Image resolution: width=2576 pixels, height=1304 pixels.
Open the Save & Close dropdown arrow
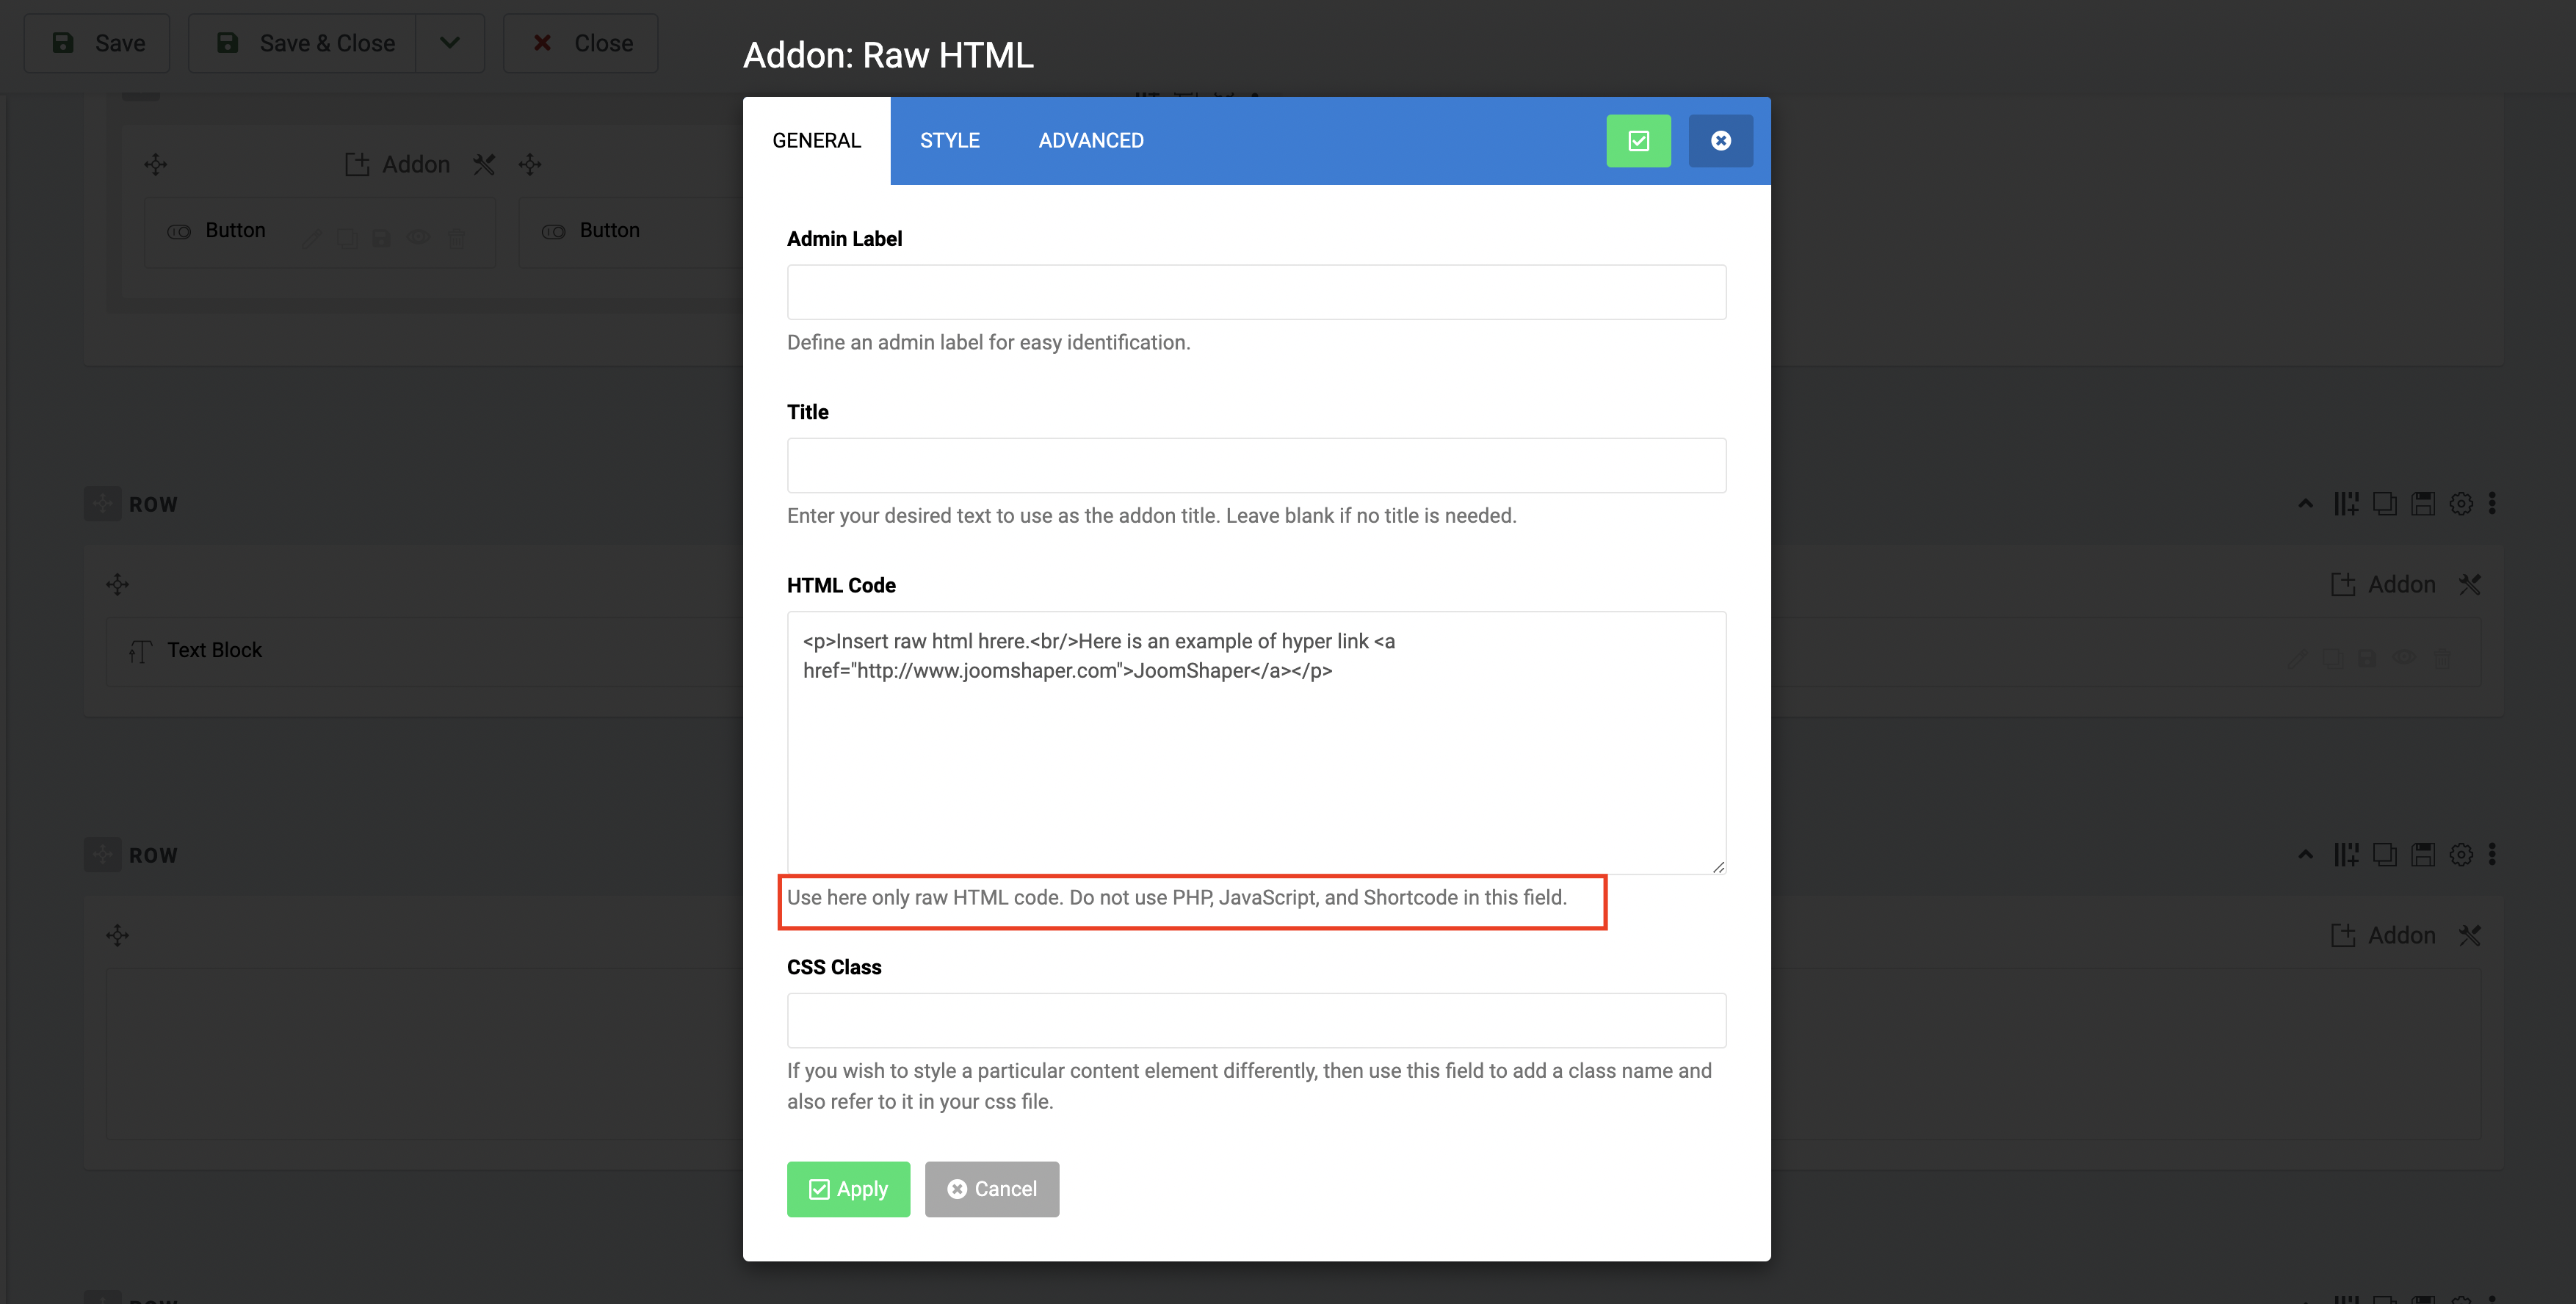pos(450,43)
